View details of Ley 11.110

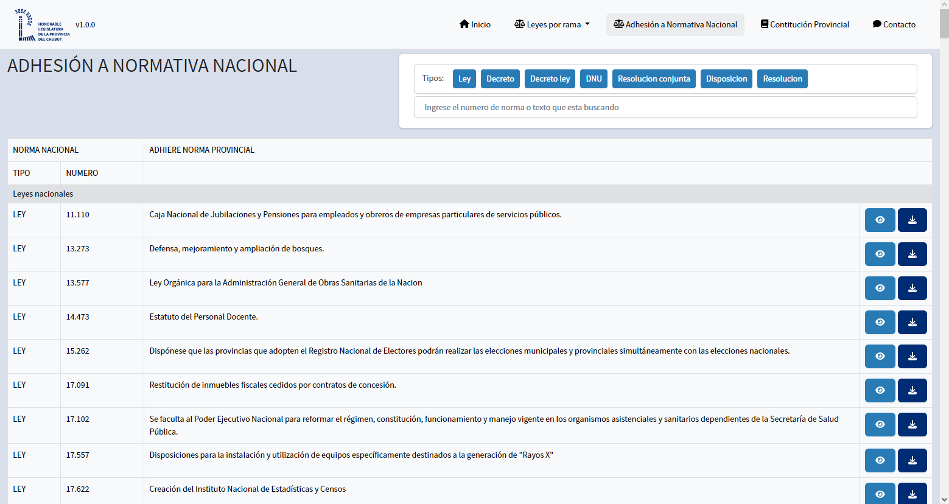point(880,220)
